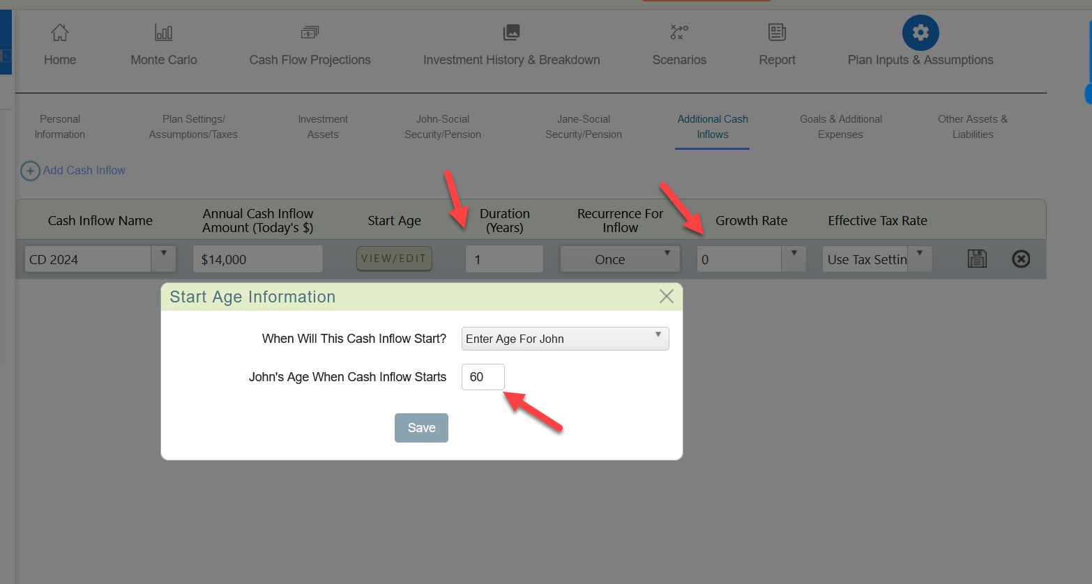1092x584 pixels.
Task: Click the plus icon for Add Cash Inflow
Action: [x=30, y=171]
